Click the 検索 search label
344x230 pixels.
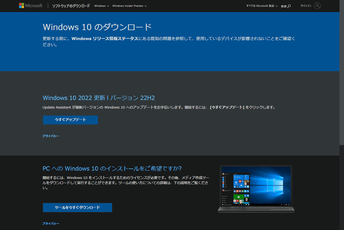[284, 6]
